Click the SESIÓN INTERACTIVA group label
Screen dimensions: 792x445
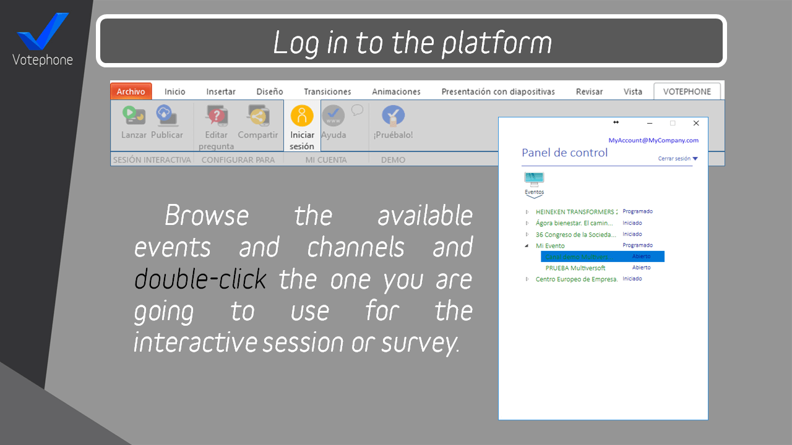[x=152, y=159]
